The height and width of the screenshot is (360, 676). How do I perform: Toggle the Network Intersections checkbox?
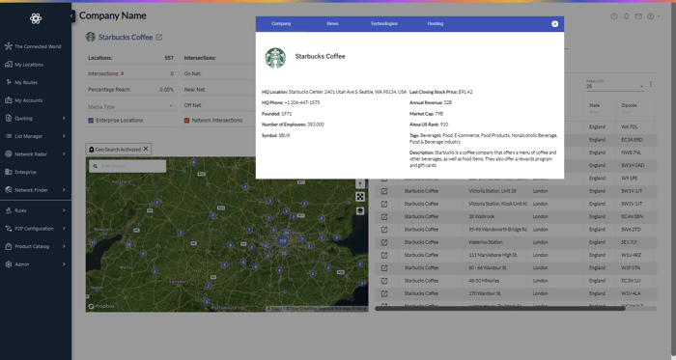click(186, 121)
